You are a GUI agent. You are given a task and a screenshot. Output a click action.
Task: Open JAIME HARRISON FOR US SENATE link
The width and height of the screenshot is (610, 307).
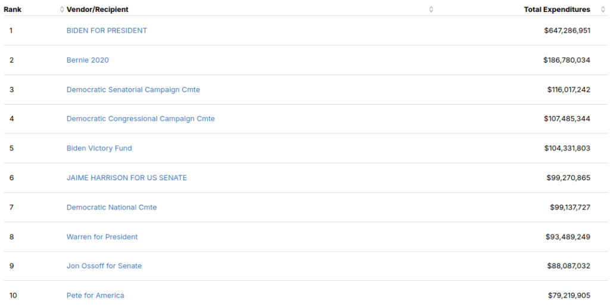tap(126, 177)
